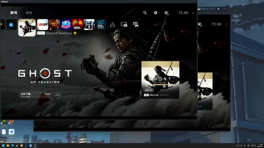264x148 pixels.
Task: Open the orange app in taskbar
Action: (21, 146)
